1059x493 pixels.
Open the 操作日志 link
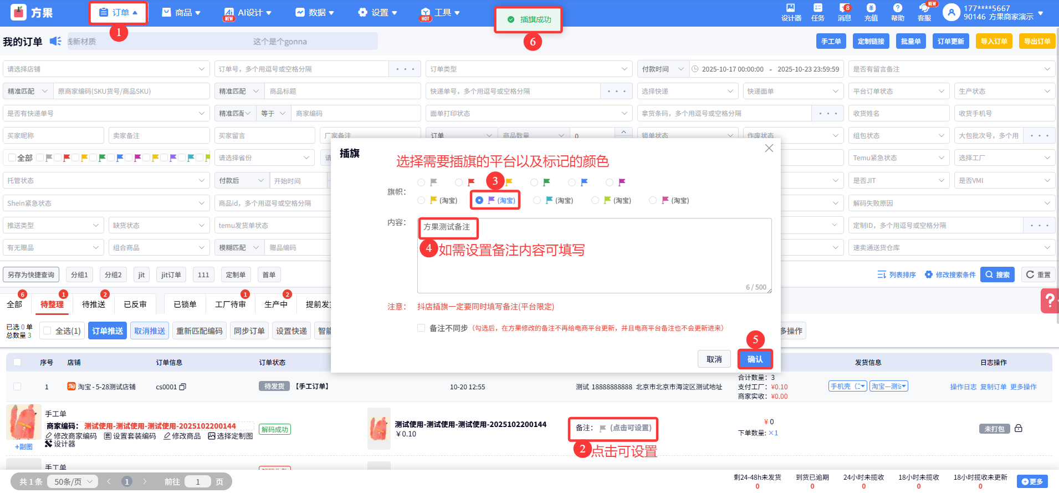[x=963, y=387]
